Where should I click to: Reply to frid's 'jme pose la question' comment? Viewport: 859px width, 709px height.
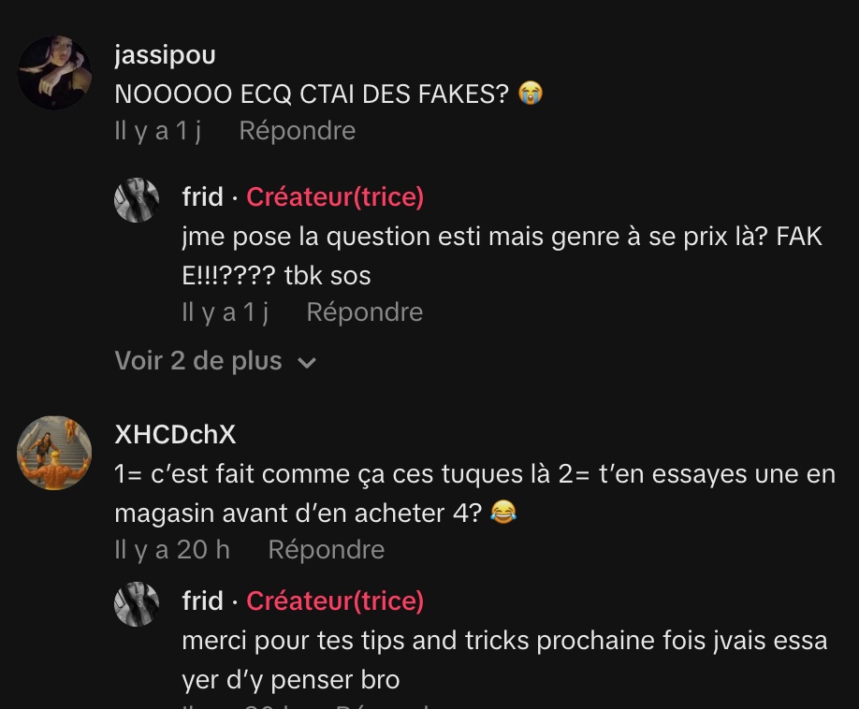364,312
